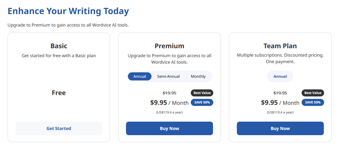Switch Premium billing to Semi-Annual
Screen dimensions: 339x159
click(168, 76)
